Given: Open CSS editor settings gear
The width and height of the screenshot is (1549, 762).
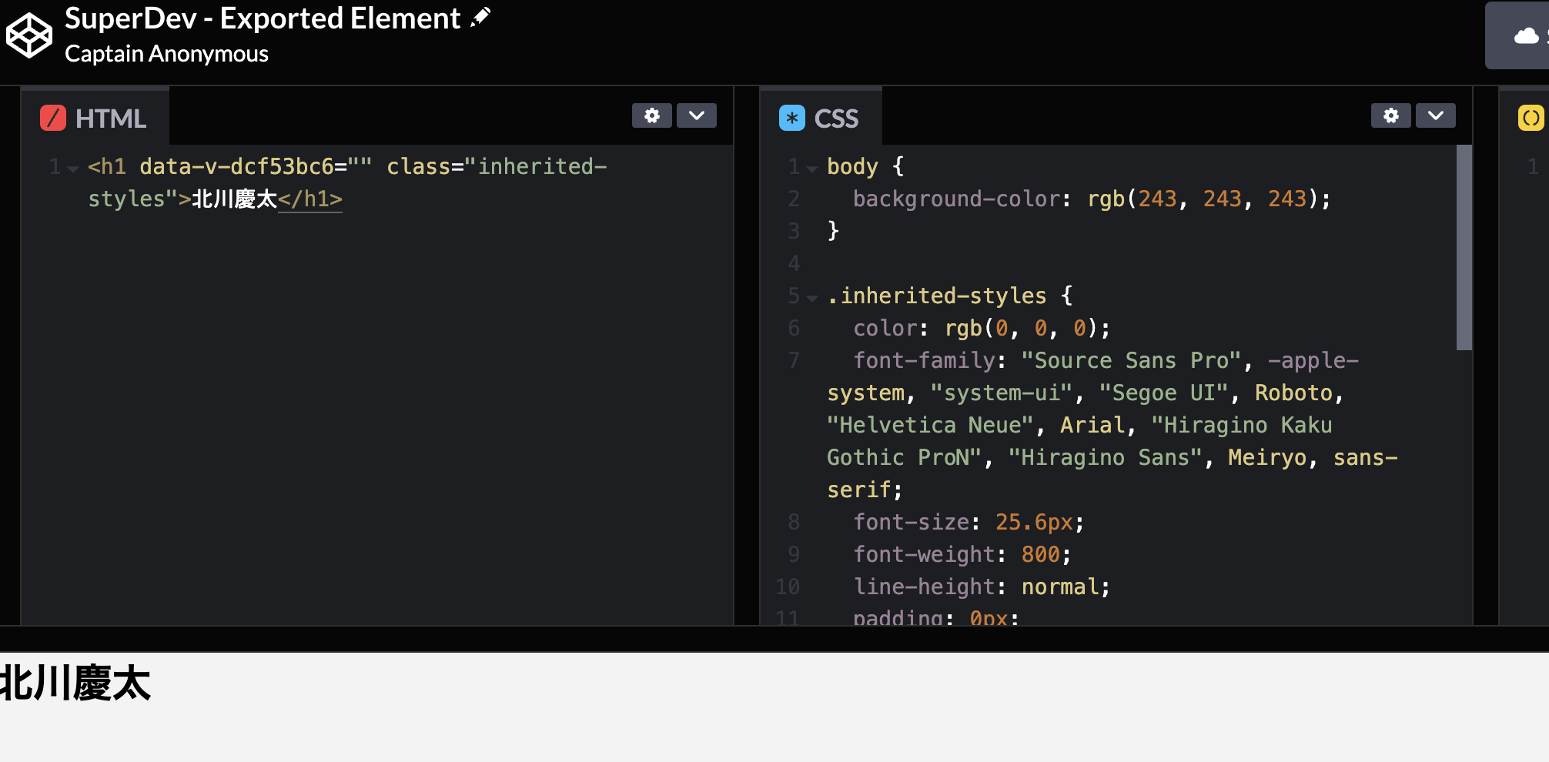Looking at the screenshot, I should click(x=1391, y=115).
